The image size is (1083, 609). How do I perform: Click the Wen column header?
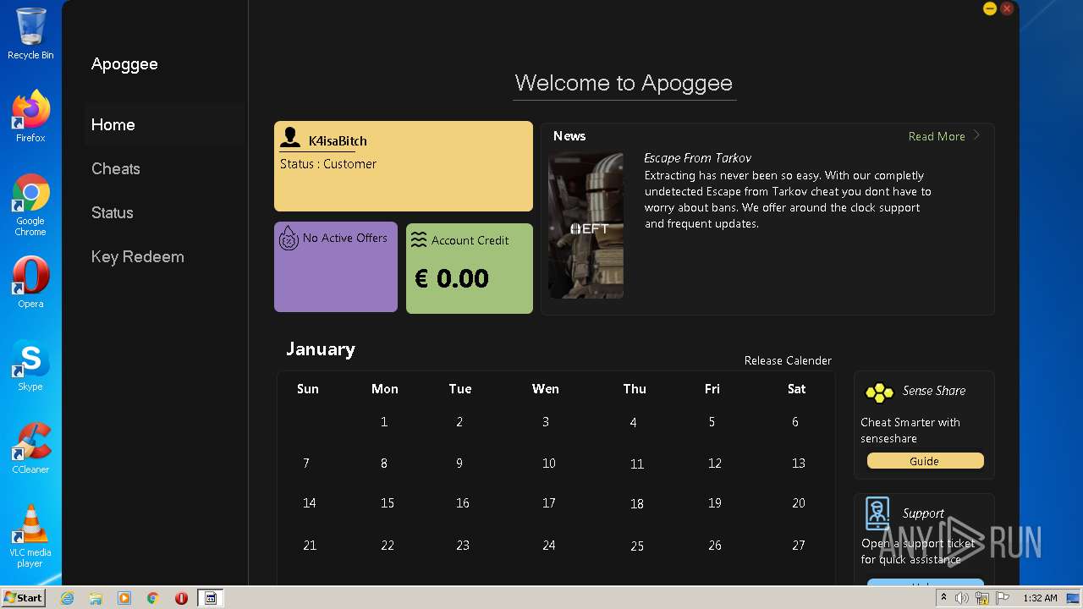[x=546, y=389]
